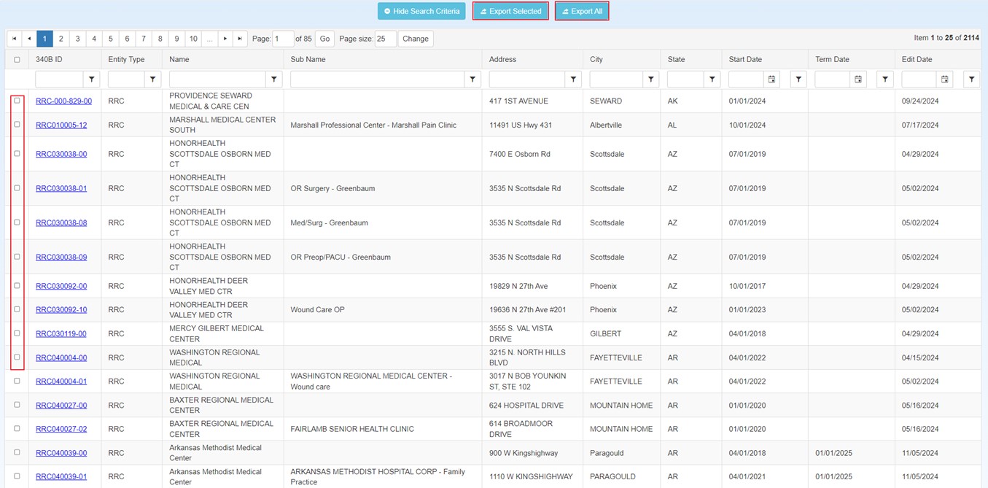Go to page 10
This screenshot has width=988, height=488.
pyautogui.click(x=193, y=39)
